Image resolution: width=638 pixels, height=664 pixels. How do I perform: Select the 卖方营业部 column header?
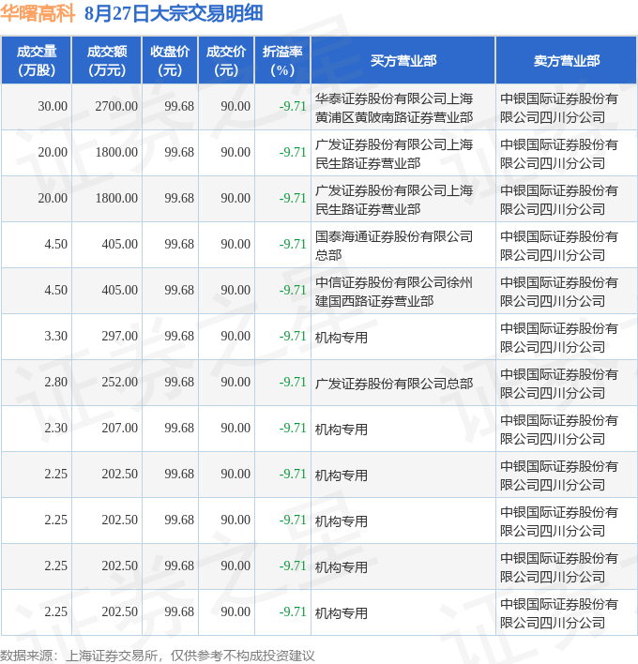pos(567,61)
